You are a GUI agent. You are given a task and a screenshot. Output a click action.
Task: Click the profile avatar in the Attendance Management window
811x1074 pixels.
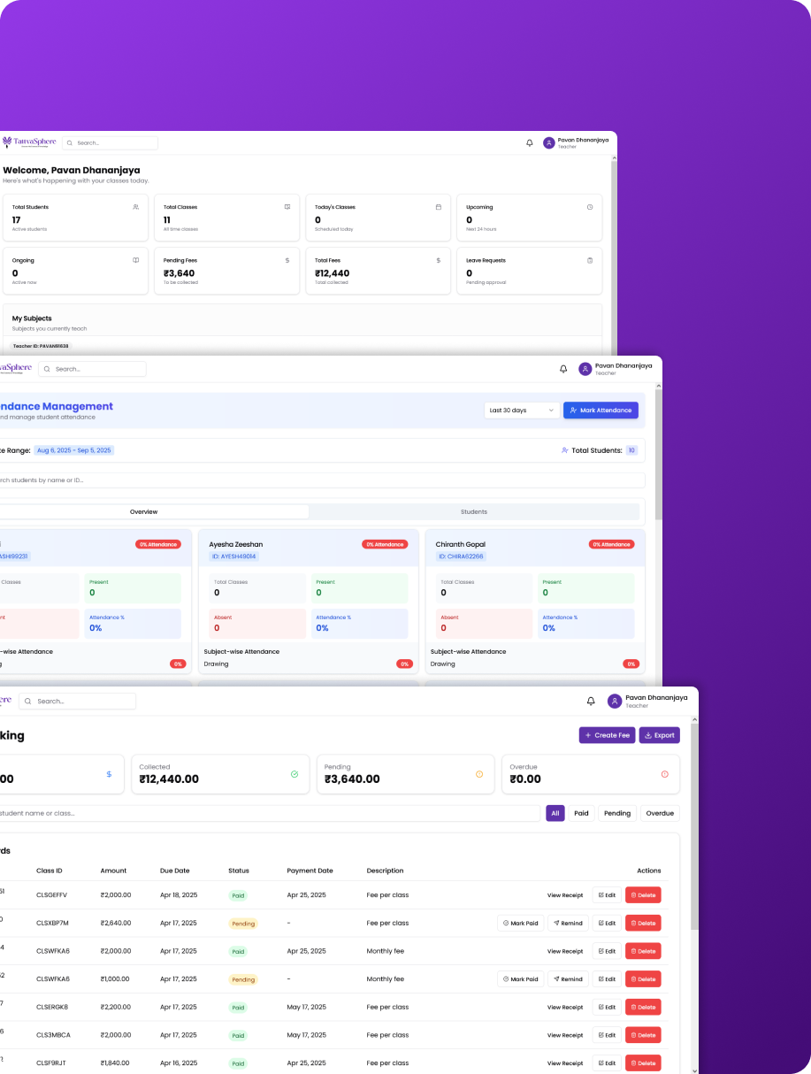tap(585, 369)
